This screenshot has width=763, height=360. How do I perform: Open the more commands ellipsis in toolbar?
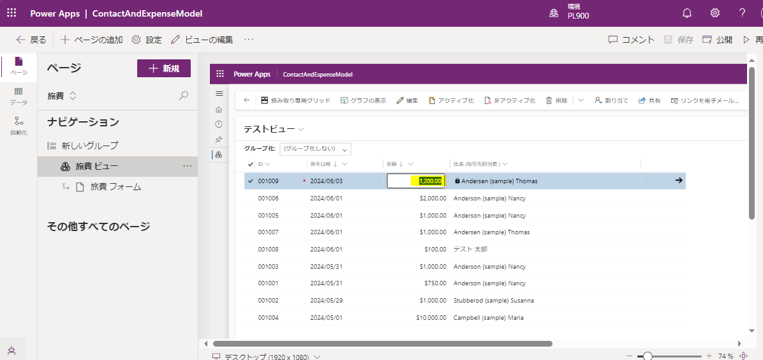coord(249,40)
